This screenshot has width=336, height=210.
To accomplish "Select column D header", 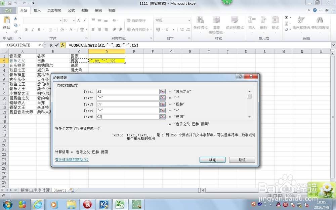I will click(107, 52).
